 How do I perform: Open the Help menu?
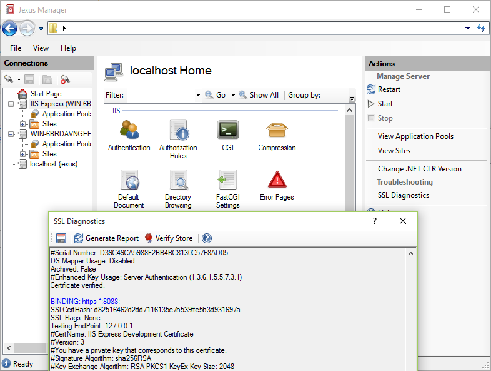[x=68, y=48]
